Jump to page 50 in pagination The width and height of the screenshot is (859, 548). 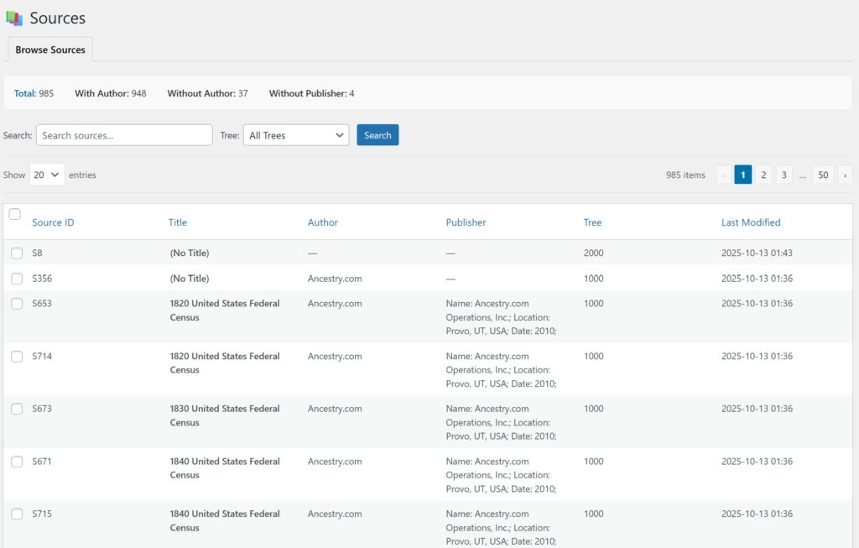[x=823, y=175]
